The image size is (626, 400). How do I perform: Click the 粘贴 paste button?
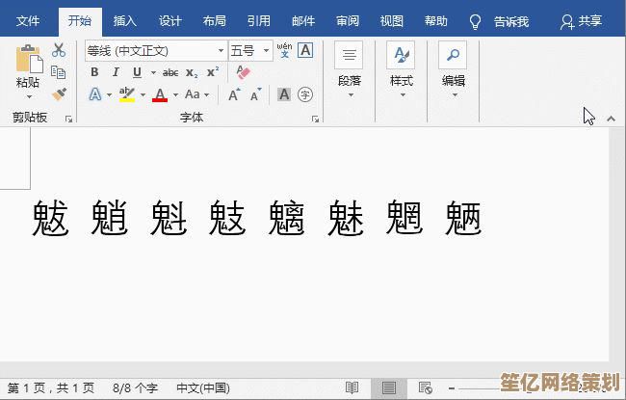[28, 69]
